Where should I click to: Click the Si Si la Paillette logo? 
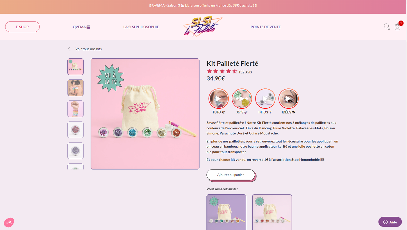203,27
